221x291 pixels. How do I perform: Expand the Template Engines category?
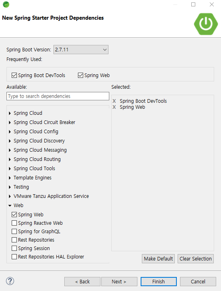click(x=10, y=178)
